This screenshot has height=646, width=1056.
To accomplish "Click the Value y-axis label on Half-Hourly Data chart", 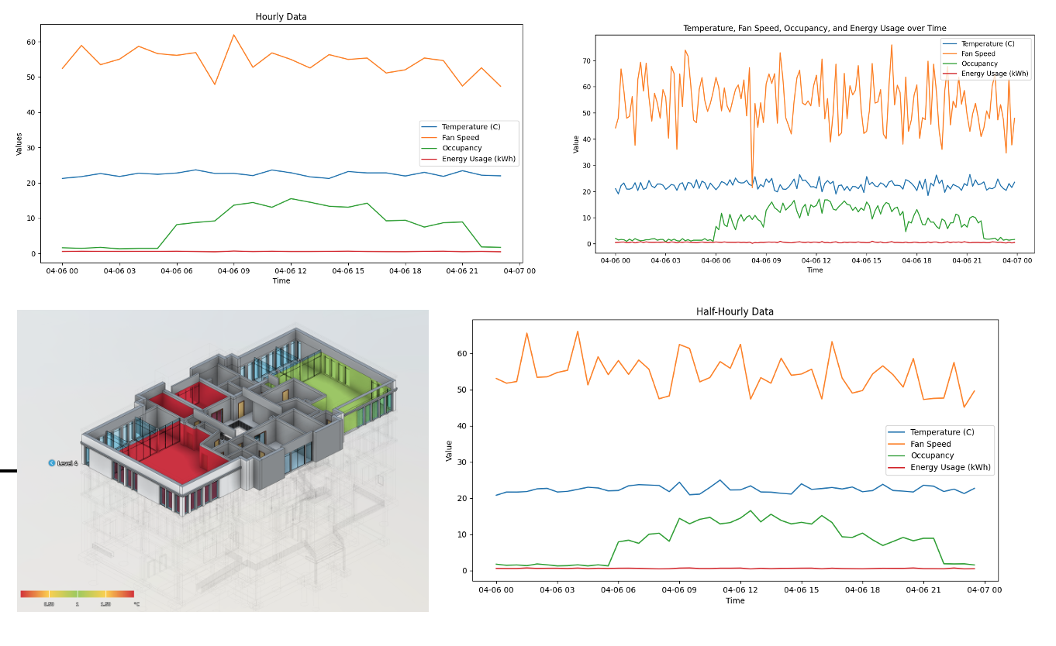I will (449, 451).
